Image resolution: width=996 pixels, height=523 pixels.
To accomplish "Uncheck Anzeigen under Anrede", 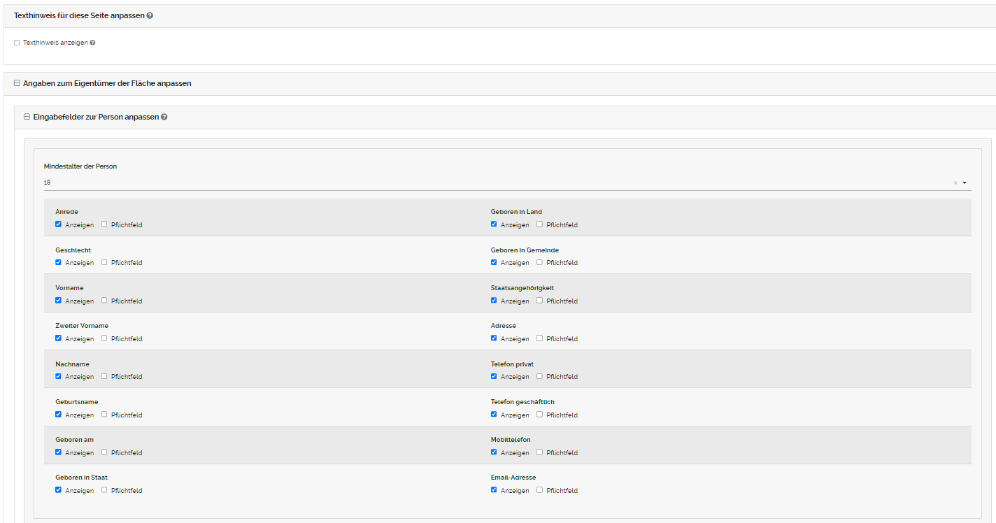I will tap(58, 224).
